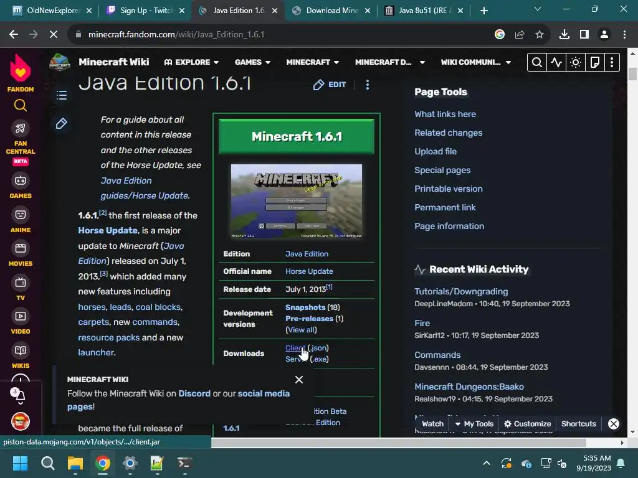Open Windows Start menu

pos(20,463)
